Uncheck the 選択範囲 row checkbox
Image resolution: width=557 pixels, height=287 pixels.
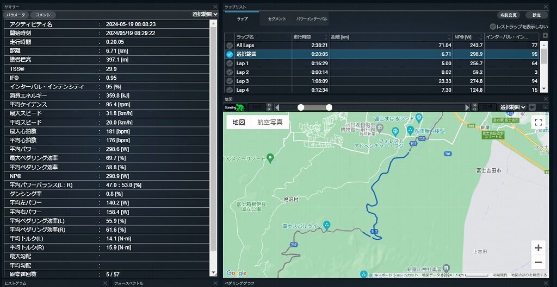(230, 54)
